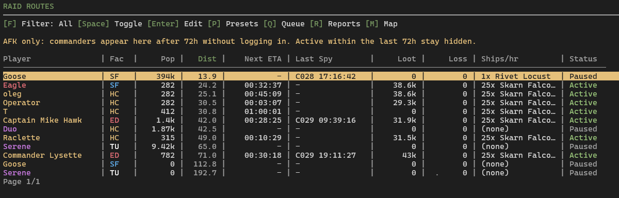
Task: Select the [Enter] Edit command
Action: point(175,24)
